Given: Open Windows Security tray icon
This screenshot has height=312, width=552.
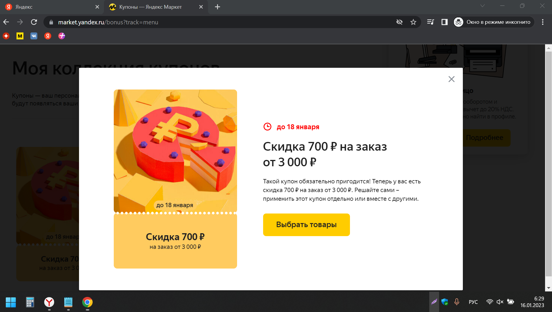Looking at the screenshot, I should (x=445, y=302).
